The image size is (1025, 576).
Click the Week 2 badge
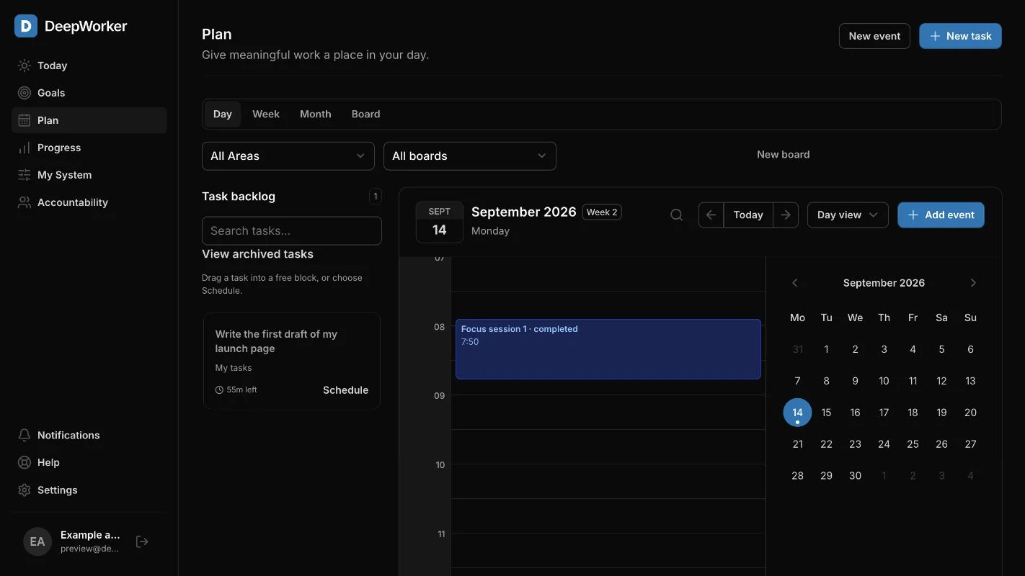602,212
